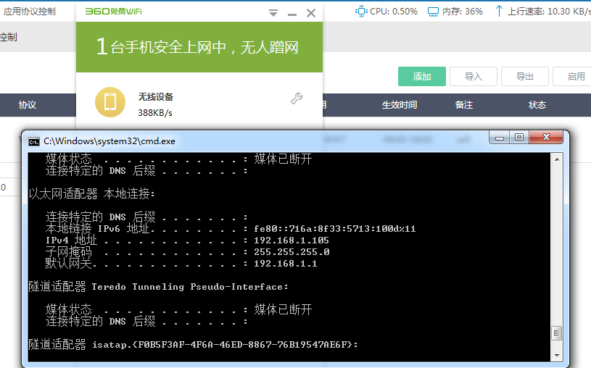
Task: Click the 360免费WiFi logo
Action: [113, 12]
